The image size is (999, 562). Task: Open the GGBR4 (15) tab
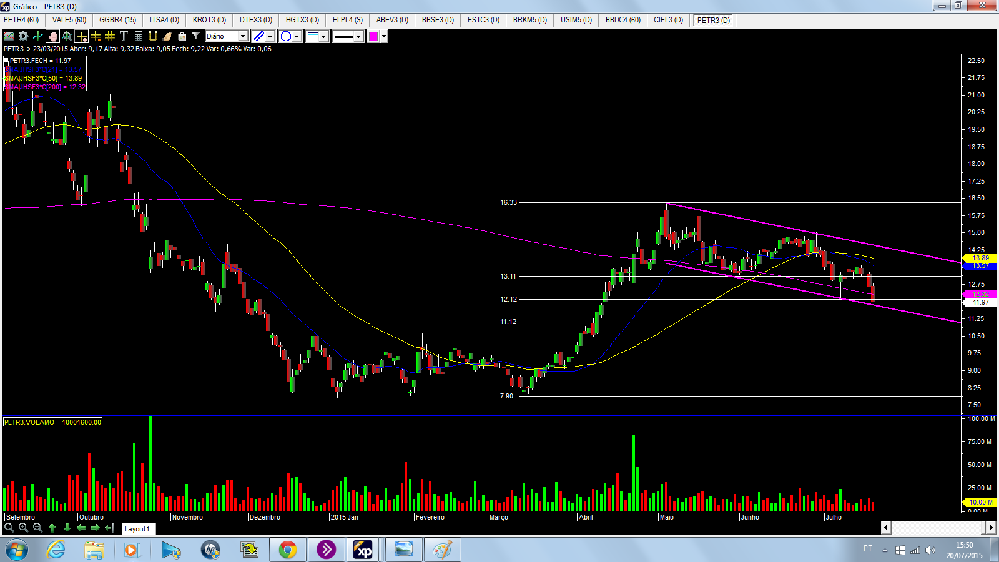117,20
